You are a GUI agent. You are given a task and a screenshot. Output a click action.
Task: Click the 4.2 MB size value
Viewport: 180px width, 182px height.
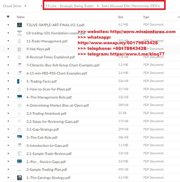tap(123, 178)
